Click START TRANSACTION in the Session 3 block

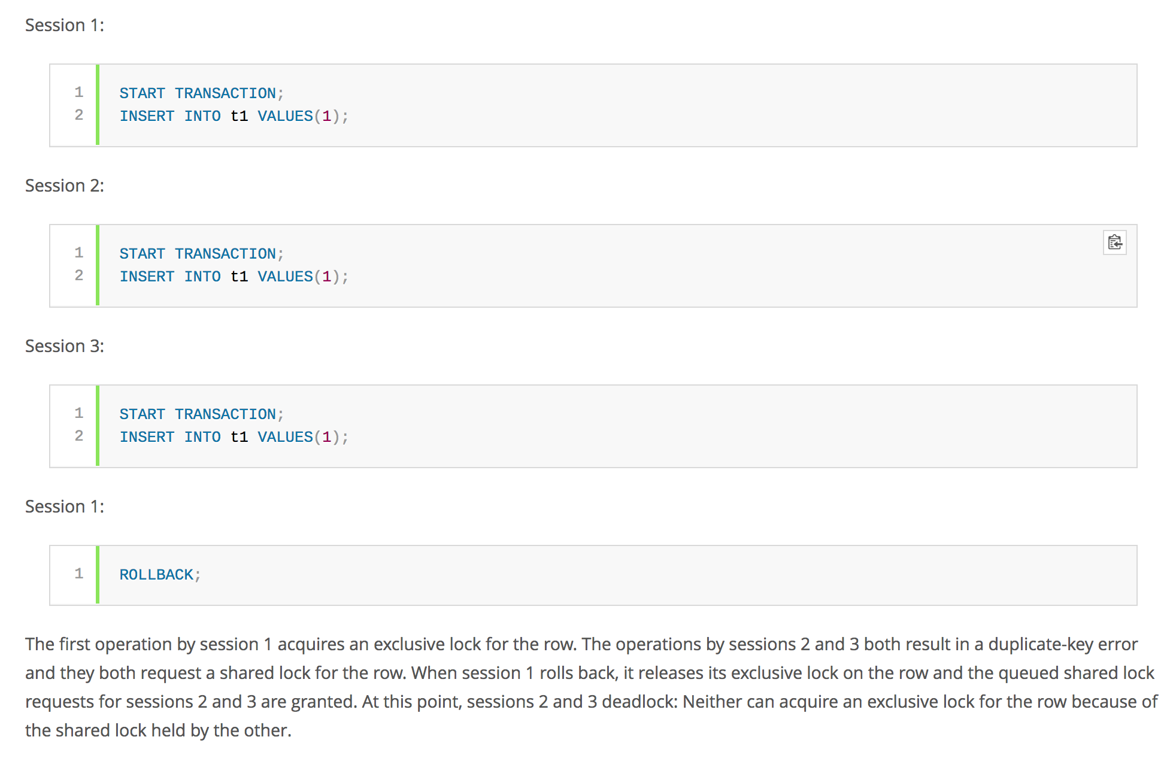pos(201,414)
